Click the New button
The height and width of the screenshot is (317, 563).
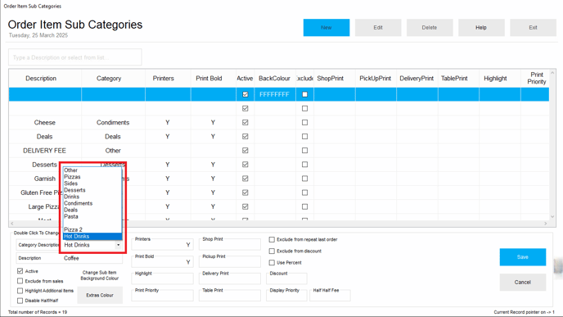(x=326, y=28)
